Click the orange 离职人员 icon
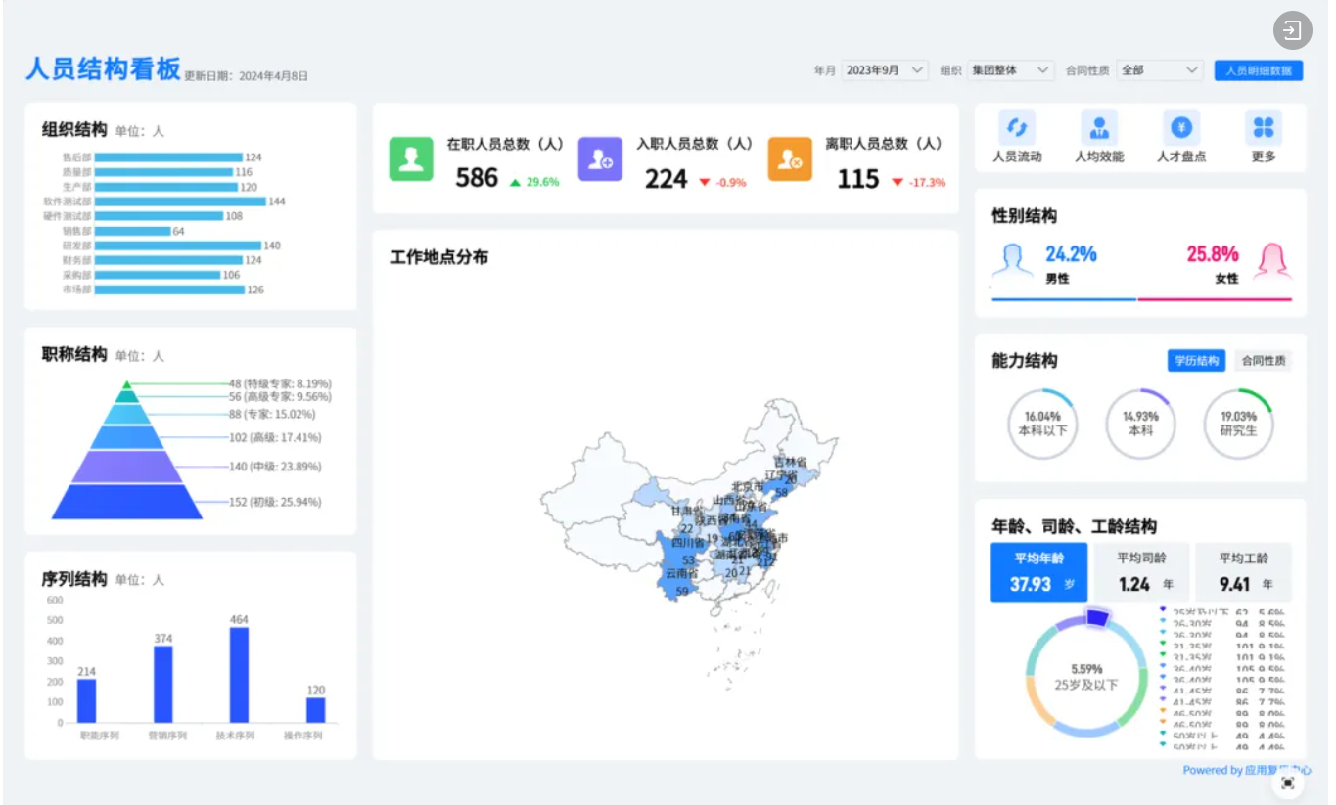The height and width of the screenshot is (805, 1336). [790, 159]
